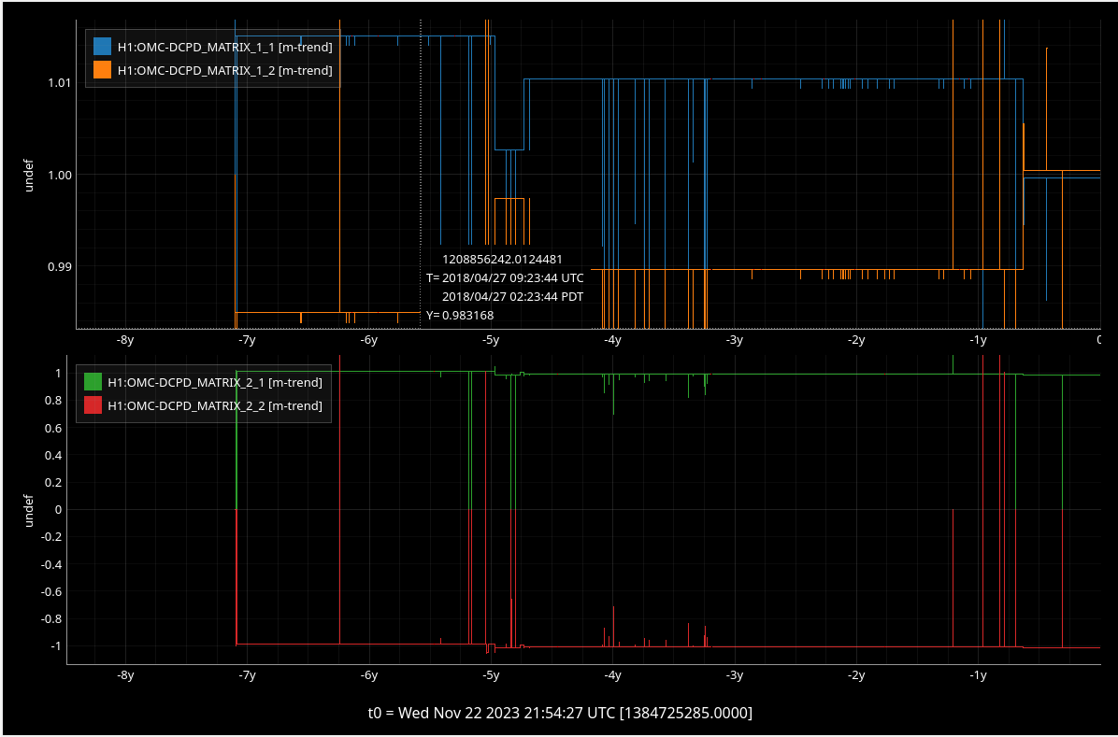This screenshot has width=1118, height=737.
Task: Select the H1:OMC-DCPD_MATRIX_2_2 [m-trend] legend label
Action: [215, 404]
